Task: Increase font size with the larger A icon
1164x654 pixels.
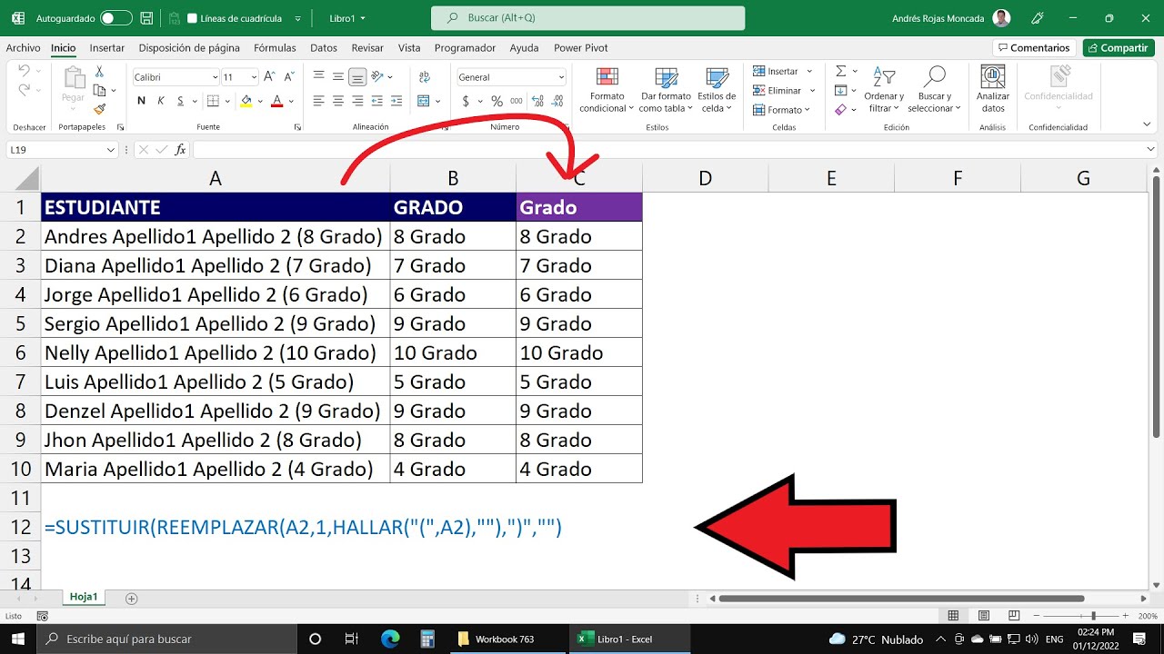Action: coord(267,77)
